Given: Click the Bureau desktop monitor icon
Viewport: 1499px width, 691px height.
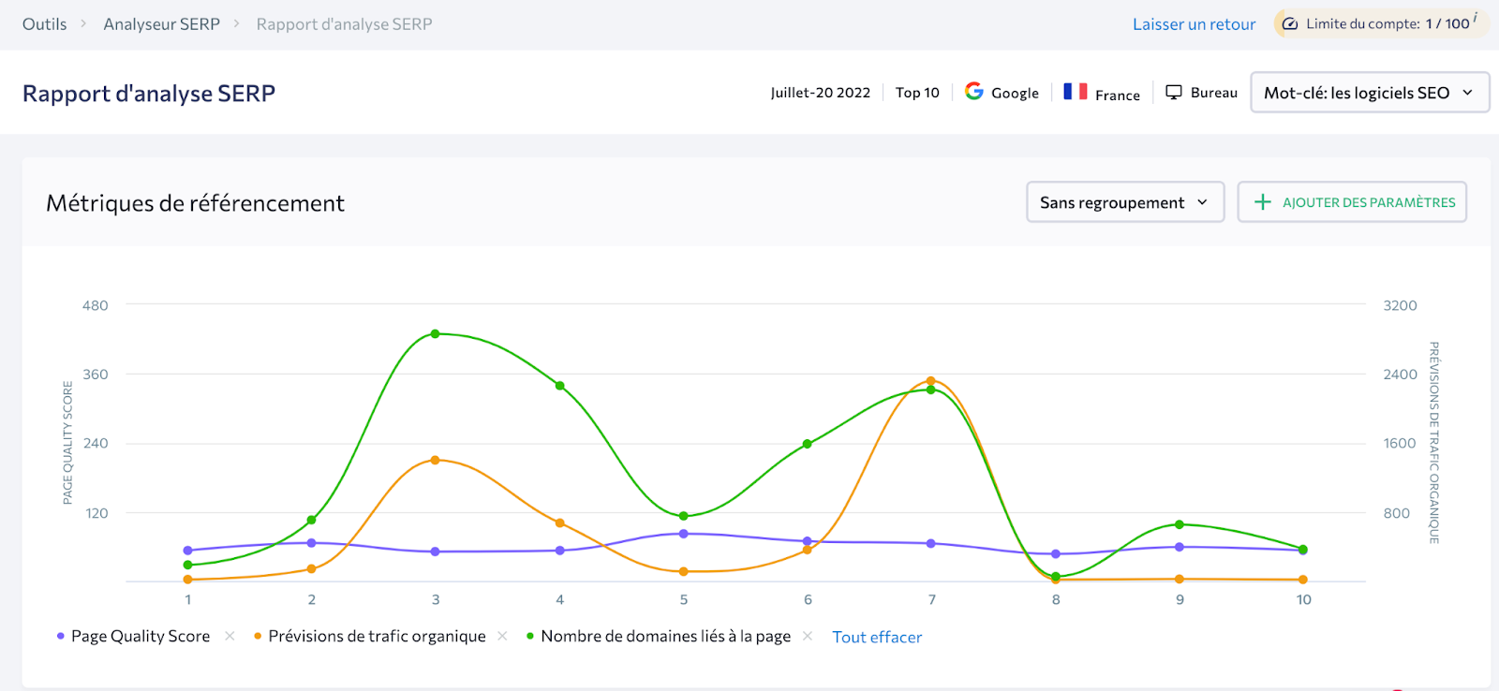Looking at the screenshot, I should point(1173,92).
